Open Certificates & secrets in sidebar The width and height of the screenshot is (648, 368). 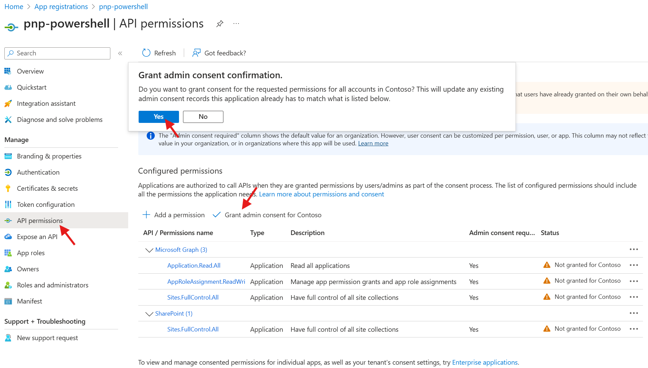(x=47, y=188)
